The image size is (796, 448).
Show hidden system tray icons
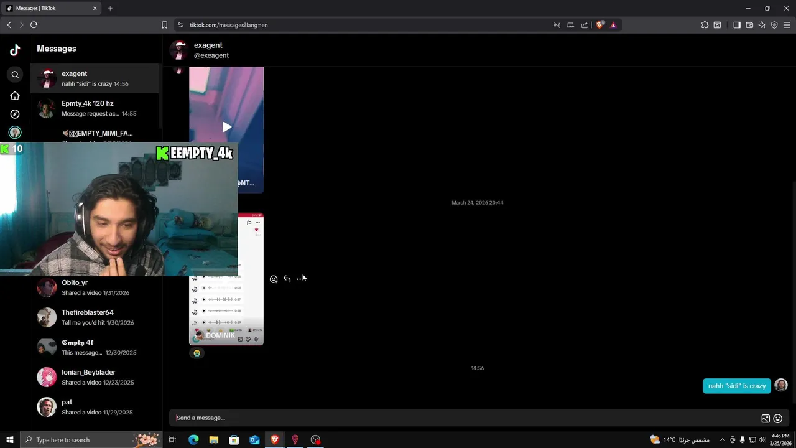click(x=722, y=440)
